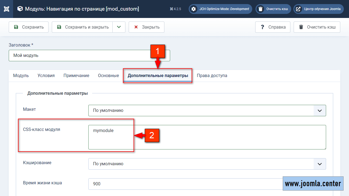Click the Joomla logo icon
The height and width of the screenshot is (196, 349).
click(x=7, y=9)
